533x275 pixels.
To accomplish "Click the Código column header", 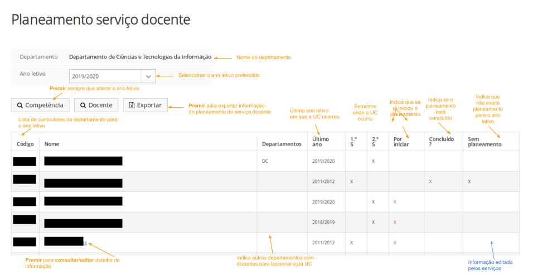I will 25,144.
